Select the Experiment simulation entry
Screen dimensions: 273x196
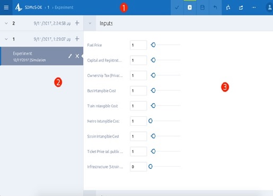(42, 56)
